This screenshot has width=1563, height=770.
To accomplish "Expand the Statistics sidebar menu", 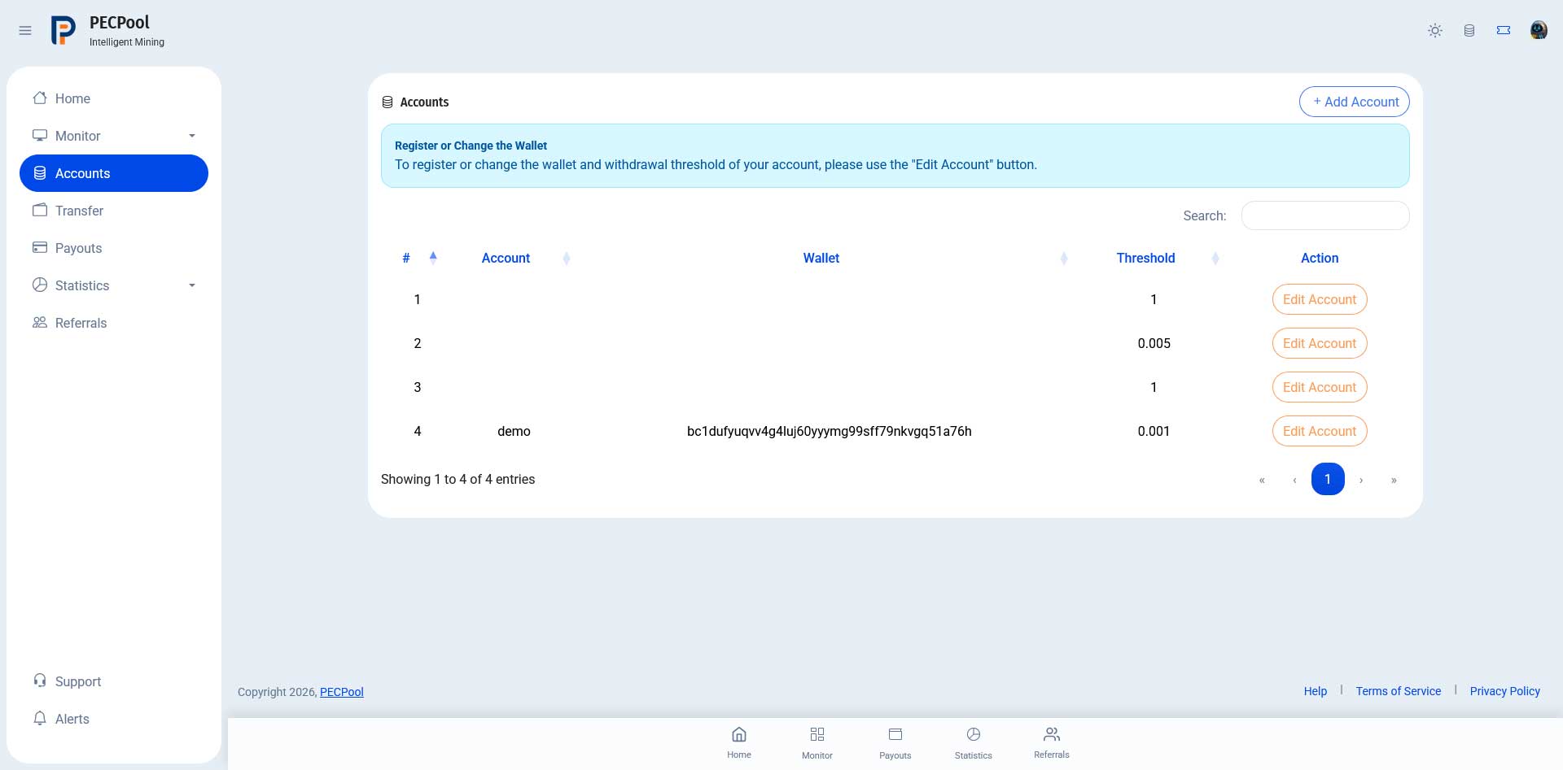I will click(114, 285).
